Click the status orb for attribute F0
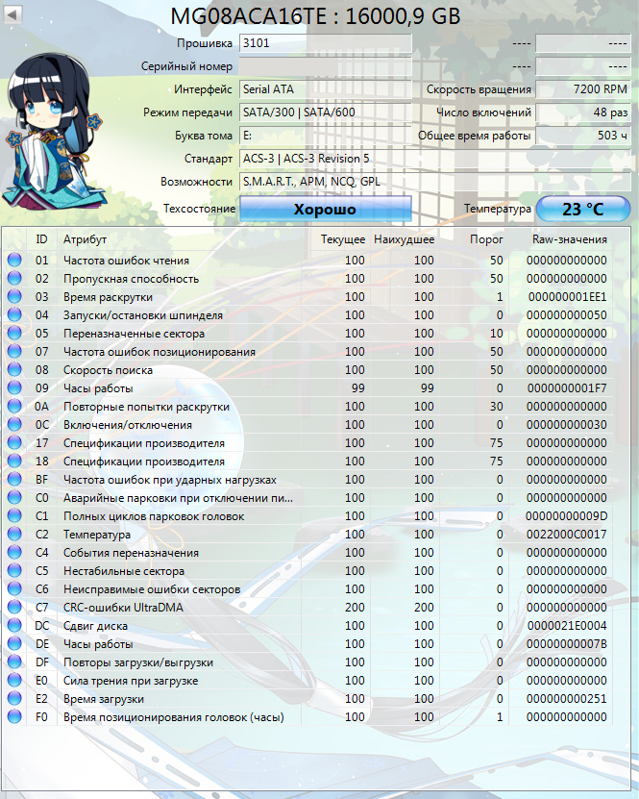 (14, 716)
